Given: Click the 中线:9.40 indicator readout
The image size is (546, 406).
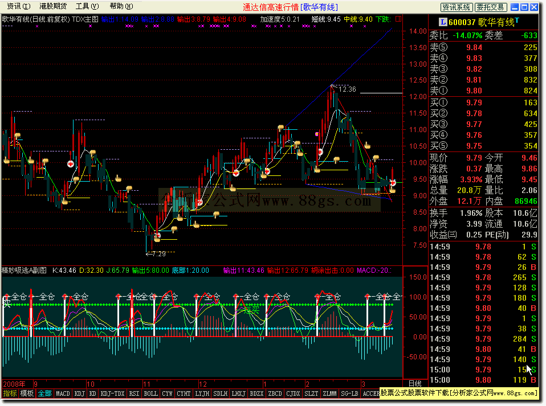Looking at the screenshot, I should pos(358,19).
